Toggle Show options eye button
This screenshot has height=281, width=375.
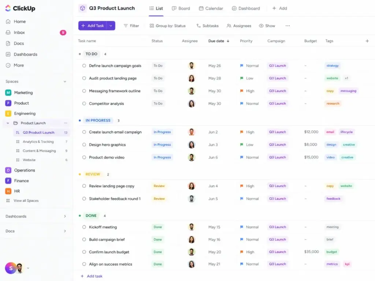267,26
